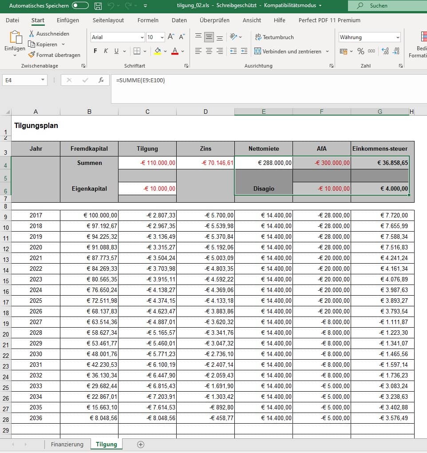The image size is (427, 453).
Task: Apply bold formatting with F button
Action: [95, 51]
